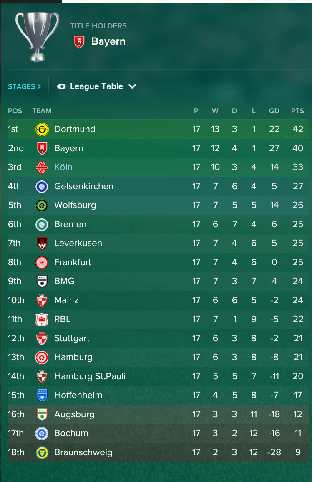Click the Gelsenkirchen blue badge icon
The height and width of the screenshot is (482, 312).
click(42, 186)
